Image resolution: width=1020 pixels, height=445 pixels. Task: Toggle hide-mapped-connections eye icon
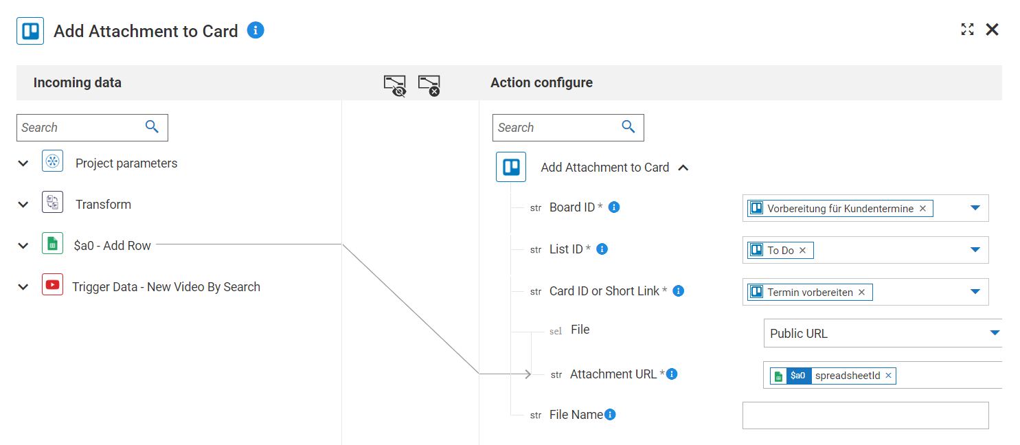coord(394,85)
